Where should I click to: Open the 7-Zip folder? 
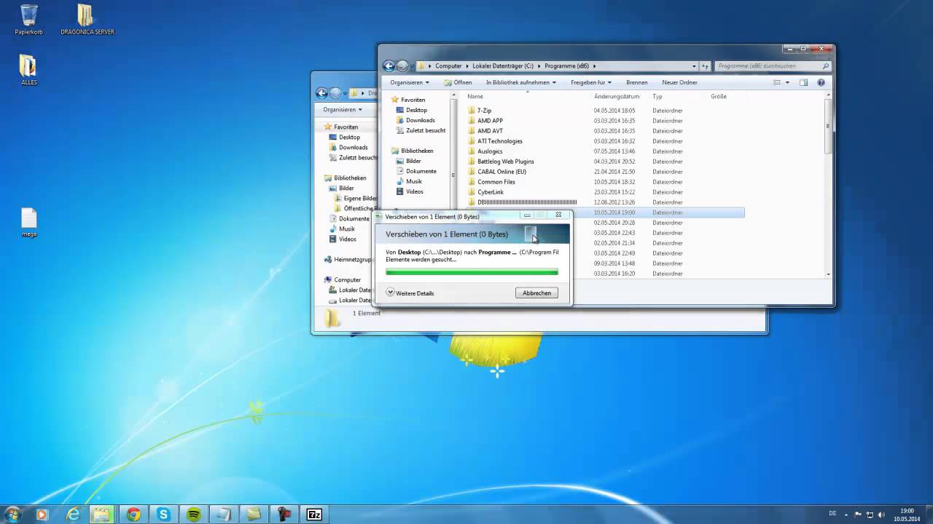click(x=484, y=111)
